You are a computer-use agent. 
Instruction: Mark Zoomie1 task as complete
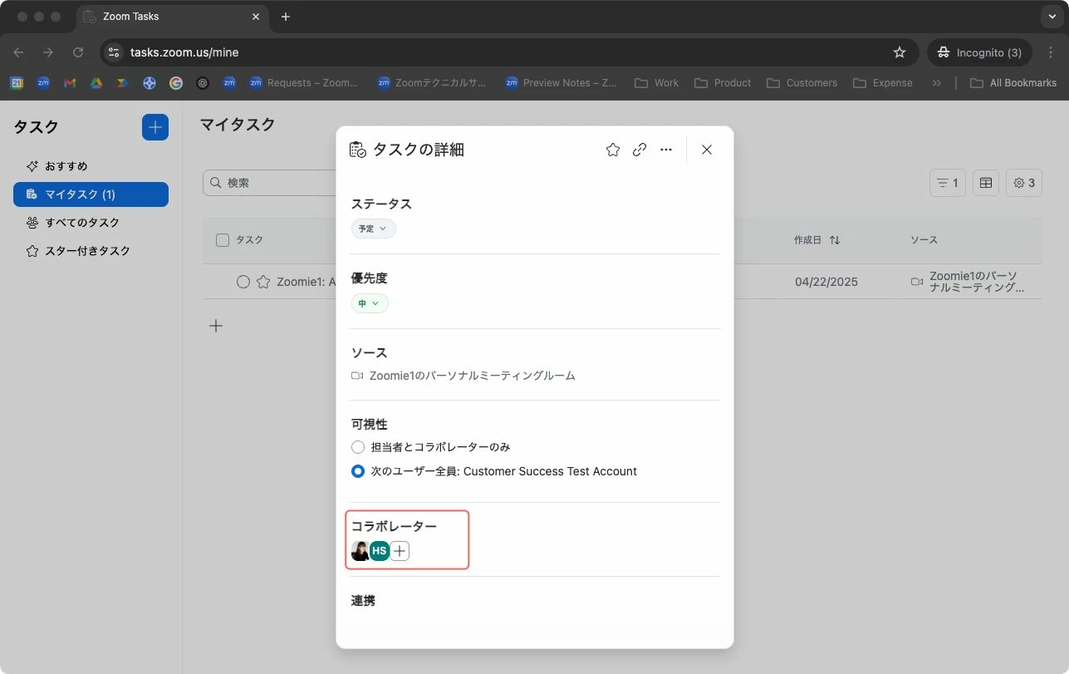coord(243,282)
